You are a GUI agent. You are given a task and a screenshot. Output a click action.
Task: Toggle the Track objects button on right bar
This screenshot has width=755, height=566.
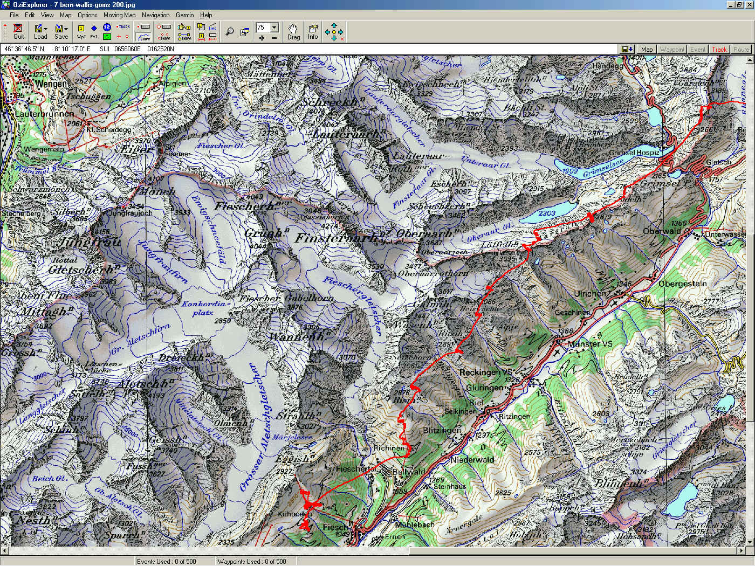click(719, 49)
